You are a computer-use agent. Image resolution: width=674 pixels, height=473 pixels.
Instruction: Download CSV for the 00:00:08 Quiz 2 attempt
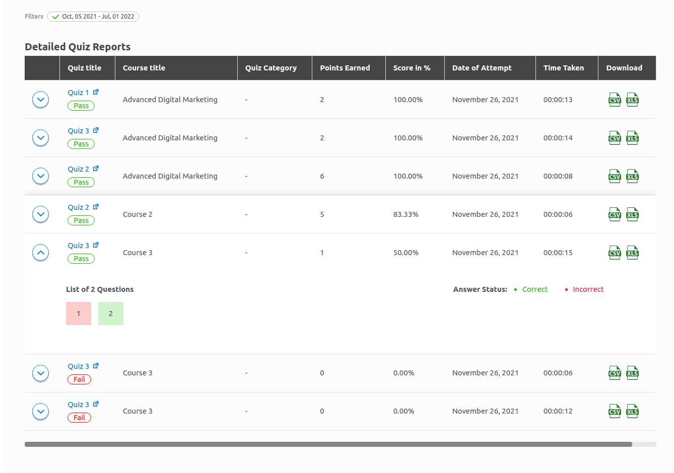click(615, 176)
